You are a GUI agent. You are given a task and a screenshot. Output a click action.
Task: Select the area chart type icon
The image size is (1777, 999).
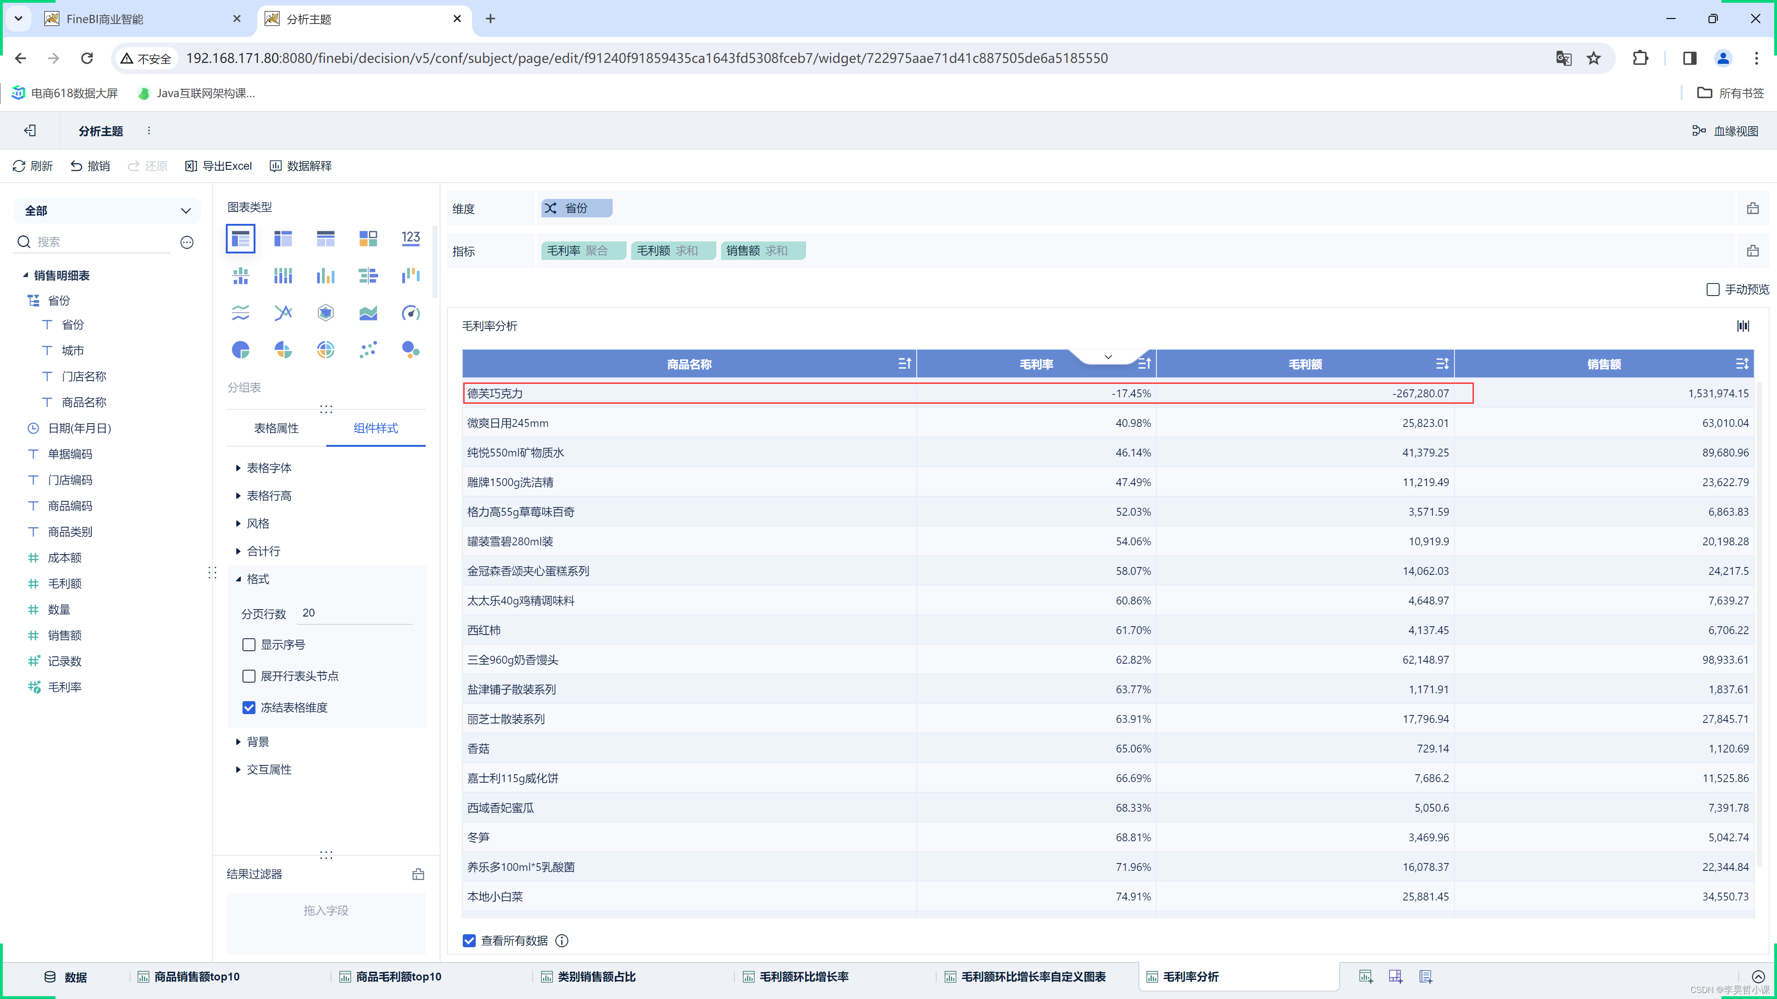(368, 313)
